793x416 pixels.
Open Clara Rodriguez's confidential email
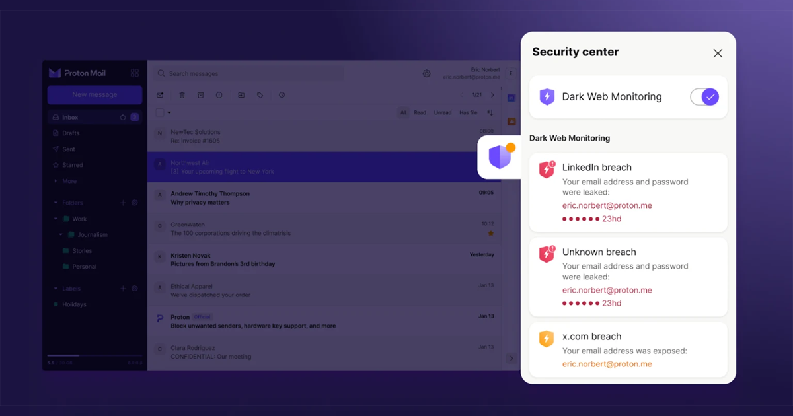tap(324, 352)
